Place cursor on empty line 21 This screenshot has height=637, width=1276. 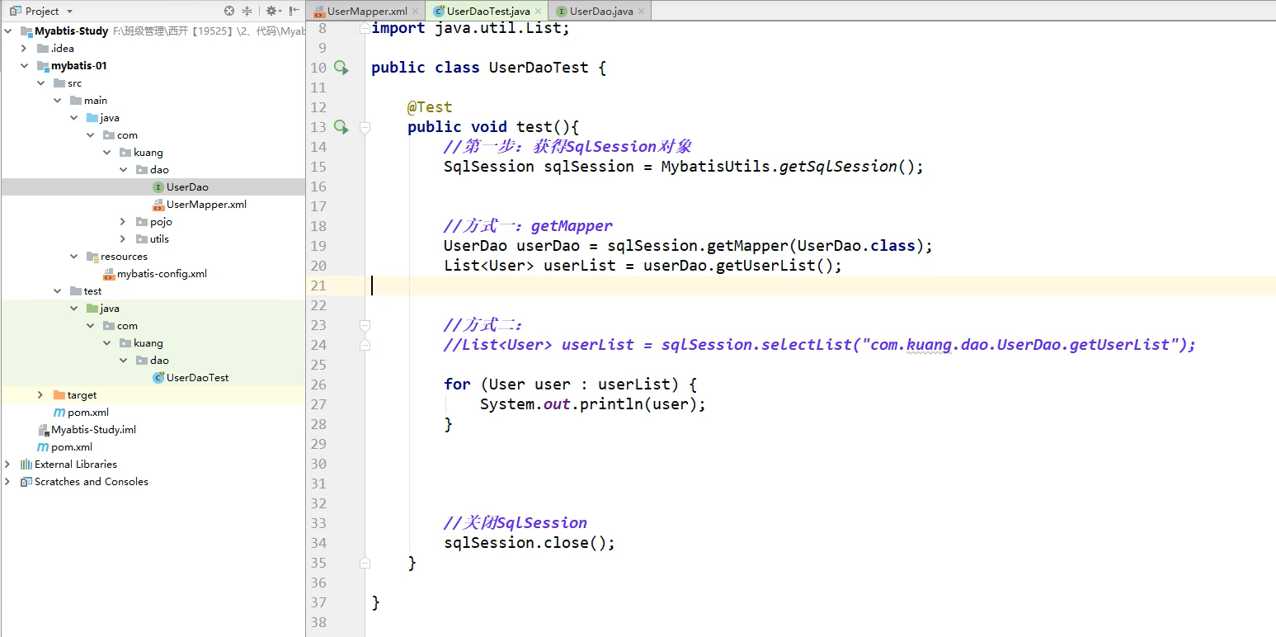coord(820,285)
